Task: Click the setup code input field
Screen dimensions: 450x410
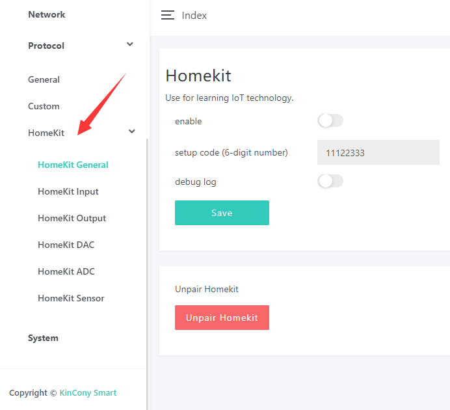Action: point(378,152)
